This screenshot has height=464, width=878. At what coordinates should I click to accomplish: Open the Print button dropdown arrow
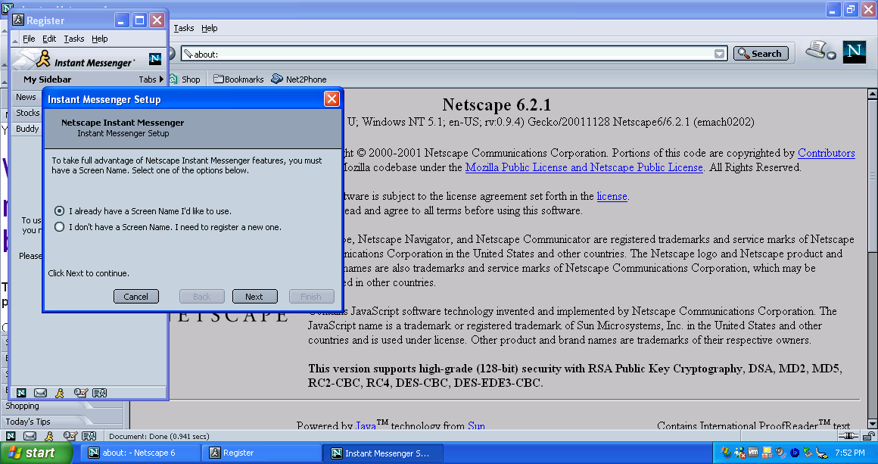coord(831,56)
